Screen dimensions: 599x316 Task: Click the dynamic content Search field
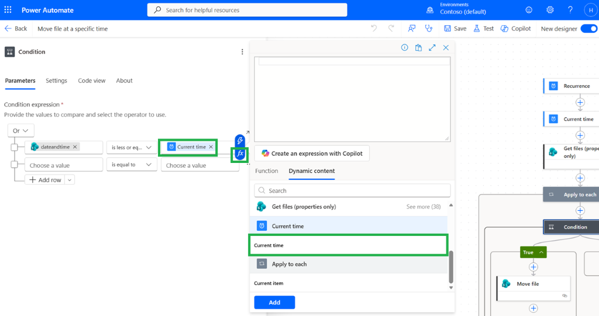352,190
